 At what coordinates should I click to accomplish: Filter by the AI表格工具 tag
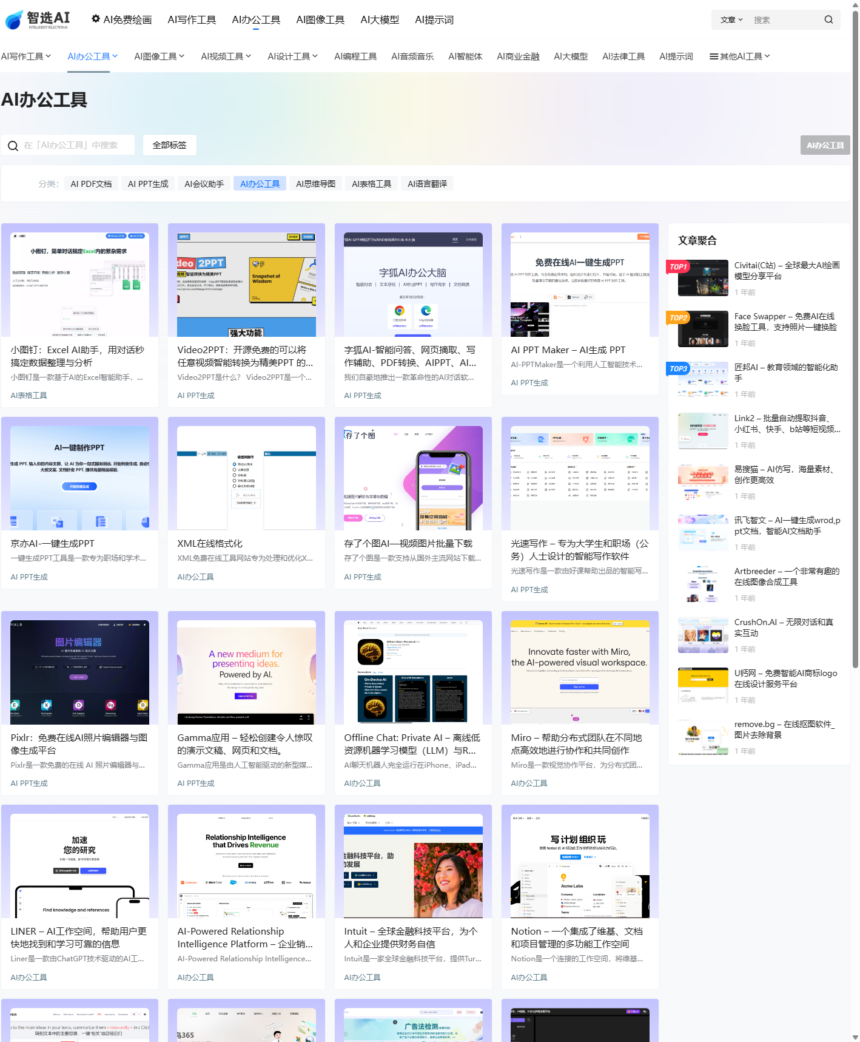click(x=371, y=184)
